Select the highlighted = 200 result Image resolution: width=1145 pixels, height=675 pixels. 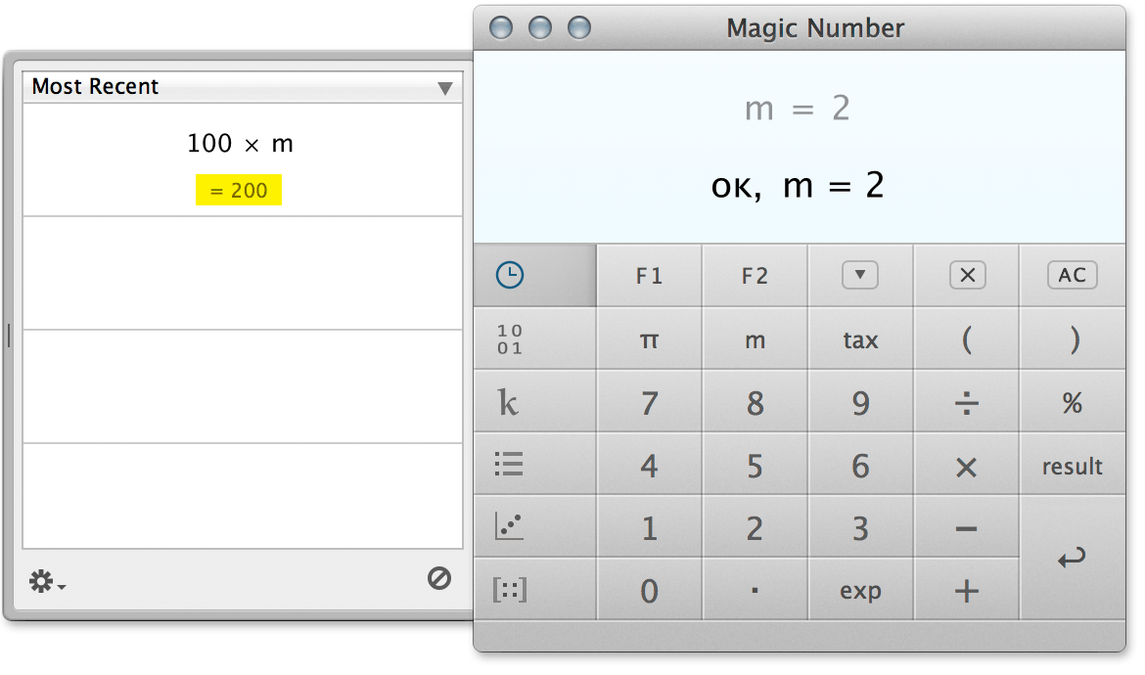point(239,190)
